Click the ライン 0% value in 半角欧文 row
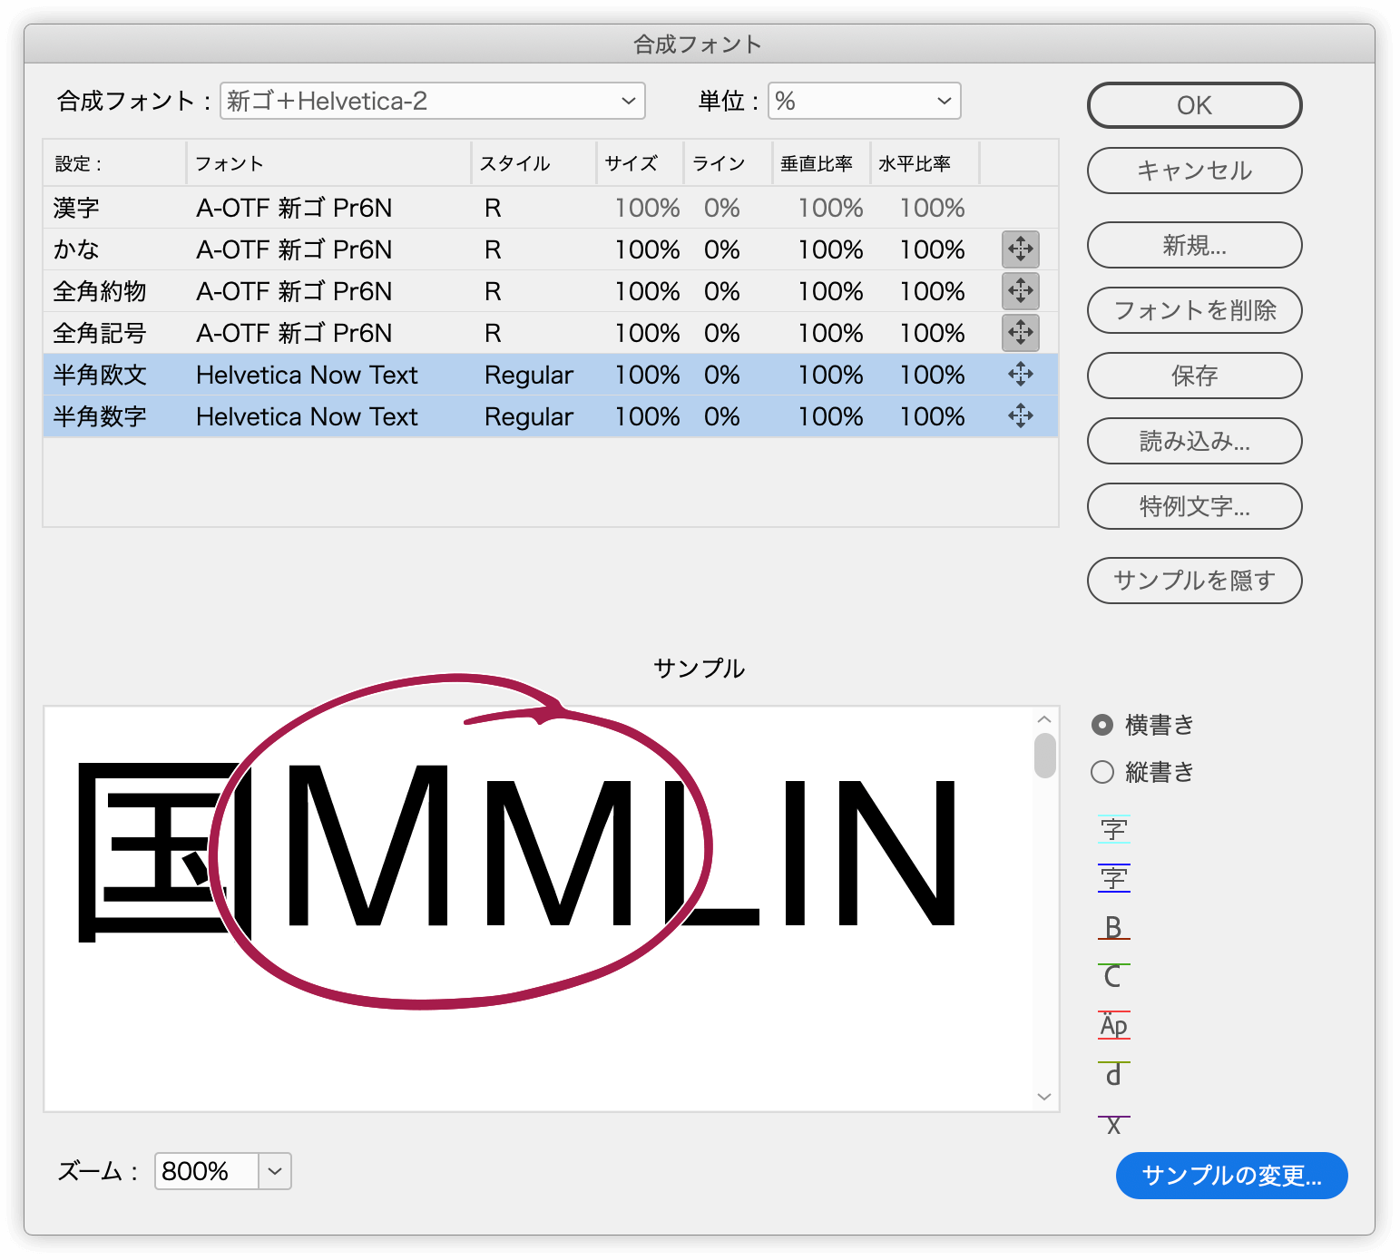1400x1260 pixels. coord(722,375)
